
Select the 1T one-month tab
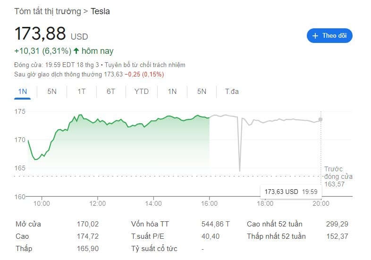point(81,92)
